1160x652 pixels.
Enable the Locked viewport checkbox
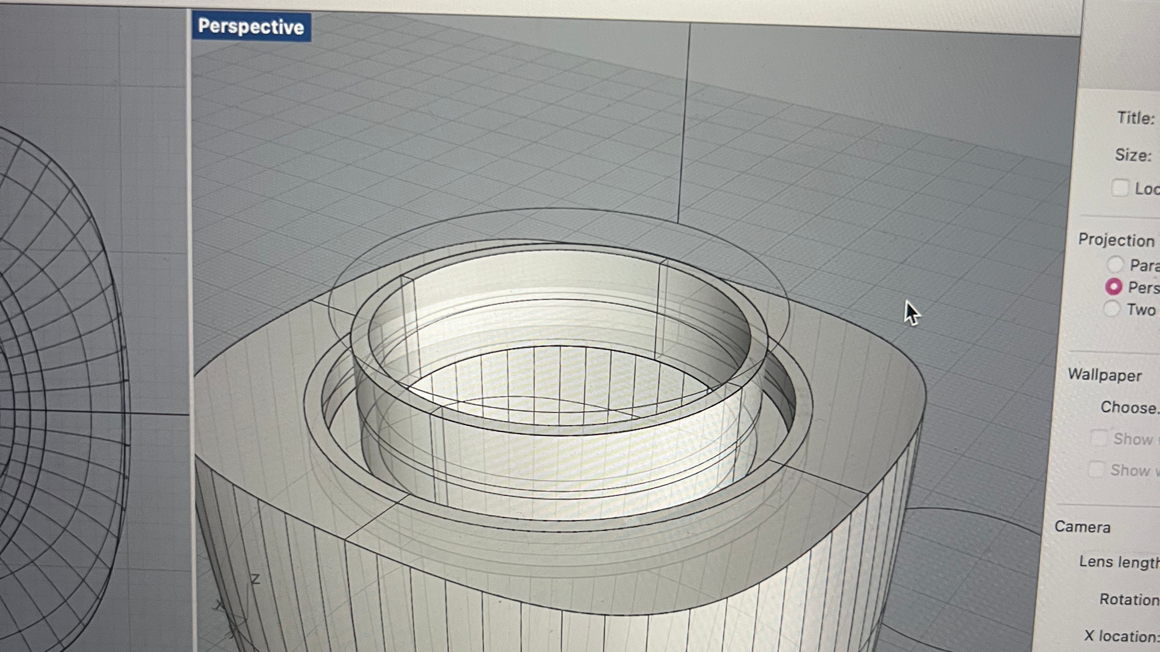click(x=1119, y=188)
